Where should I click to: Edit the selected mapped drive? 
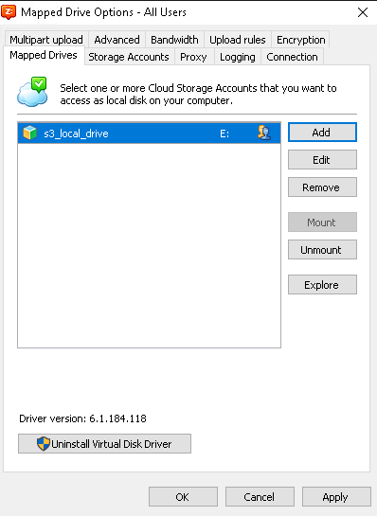pos(322,160)
